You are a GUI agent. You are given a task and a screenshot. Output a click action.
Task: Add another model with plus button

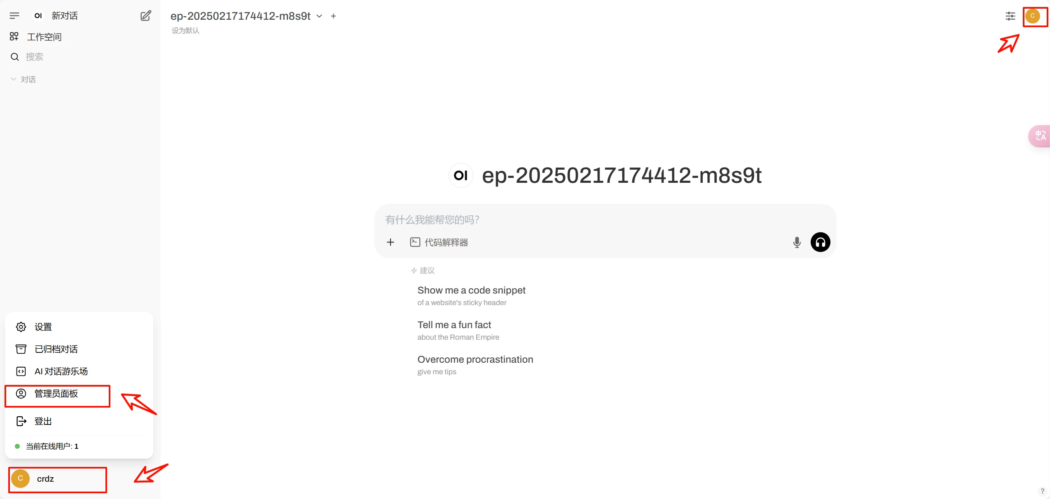[333, 16]
